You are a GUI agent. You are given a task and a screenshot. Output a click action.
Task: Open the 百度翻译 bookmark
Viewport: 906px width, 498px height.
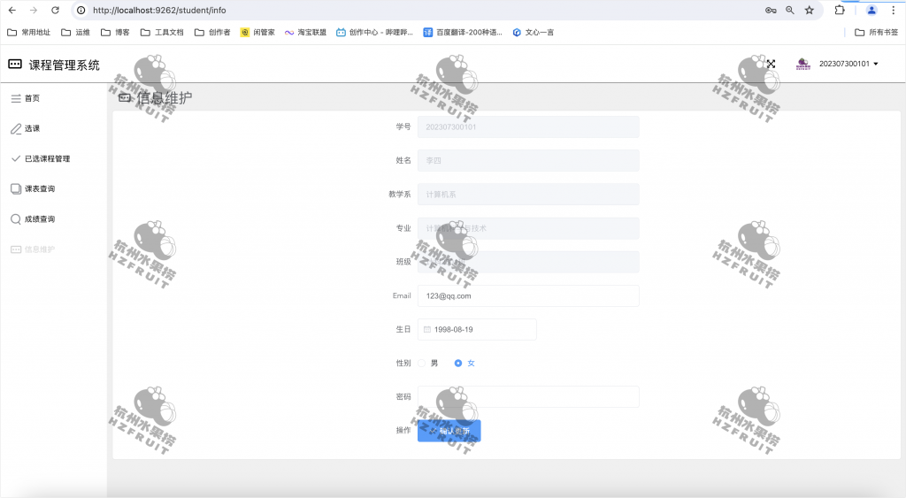[463, 33]
